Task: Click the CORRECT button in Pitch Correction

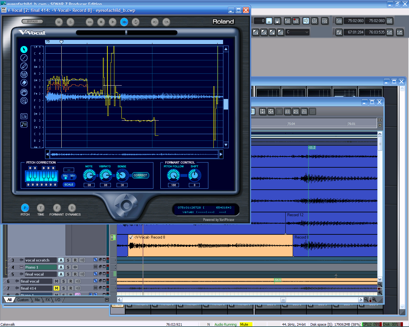Action: pyautogui.click(x=140, y=175)
